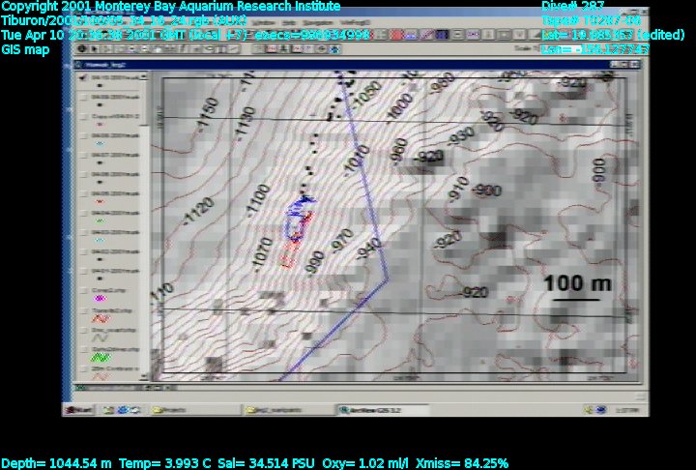
Task: Select the Select Feature tool
Action: [121, 49]
